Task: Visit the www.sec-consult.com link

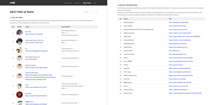Action: coord(178,30)
